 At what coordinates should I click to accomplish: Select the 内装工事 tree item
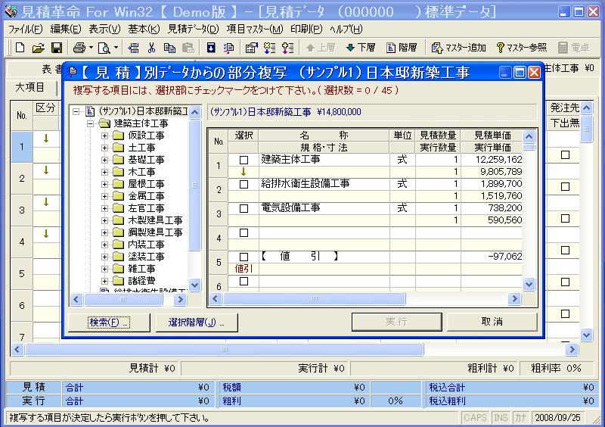pos(146,245)
